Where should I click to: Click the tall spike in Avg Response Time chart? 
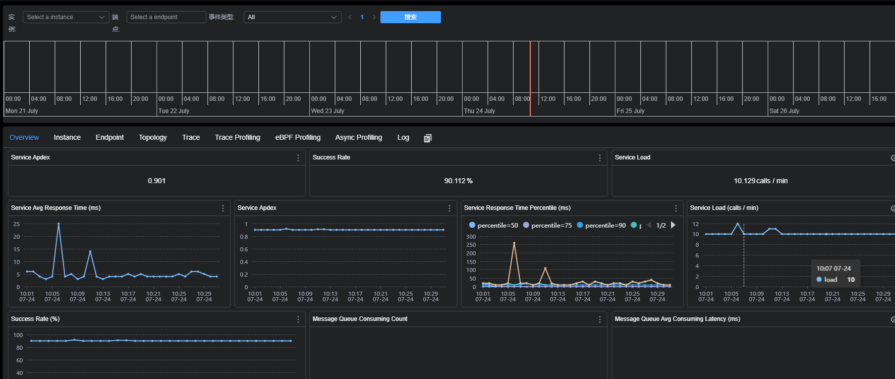[x=59, y=224]
